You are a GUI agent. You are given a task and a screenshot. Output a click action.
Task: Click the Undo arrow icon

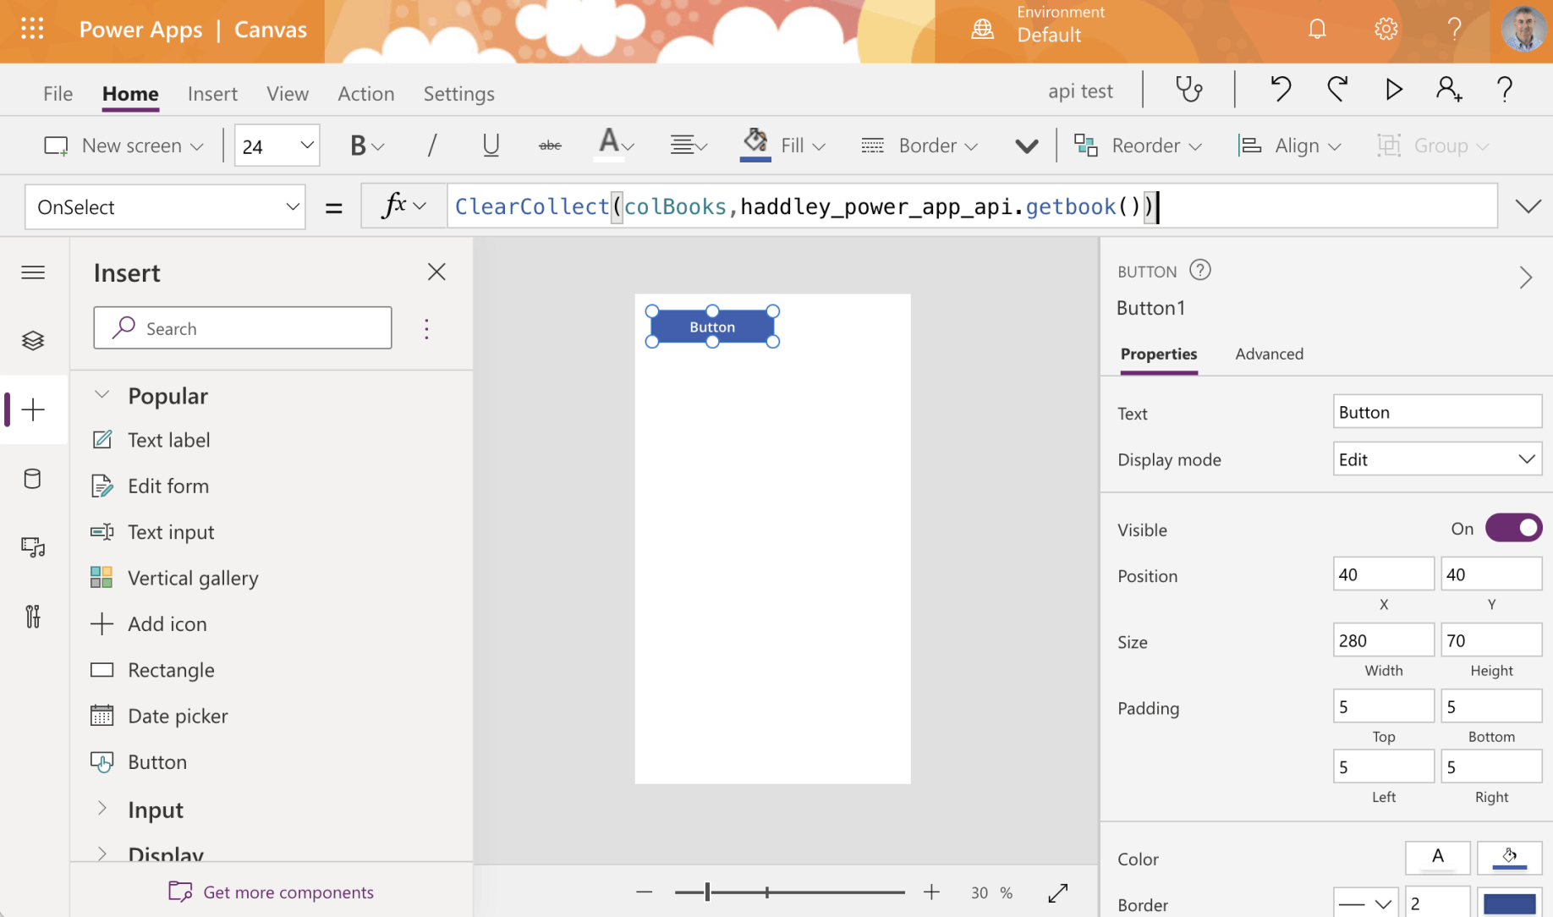coord(1281,90)
